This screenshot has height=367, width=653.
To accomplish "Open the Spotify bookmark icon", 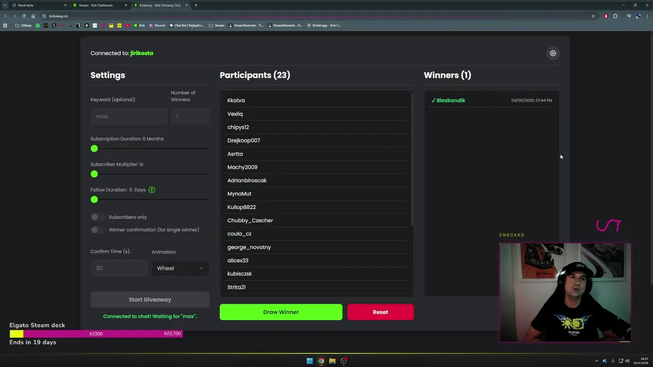I will point(37,25).
